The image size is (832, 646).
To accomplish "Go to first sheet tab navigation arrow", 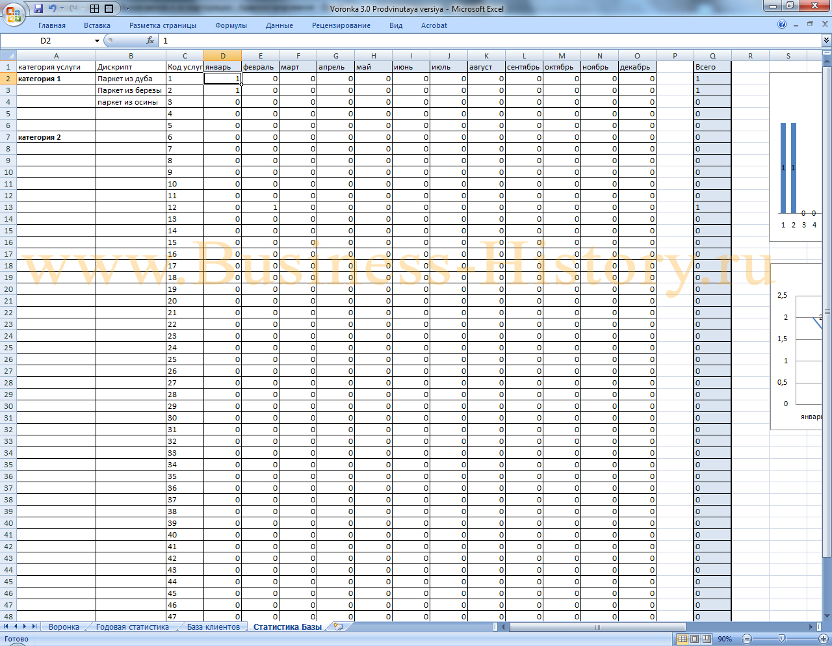I will pos(6,627).
